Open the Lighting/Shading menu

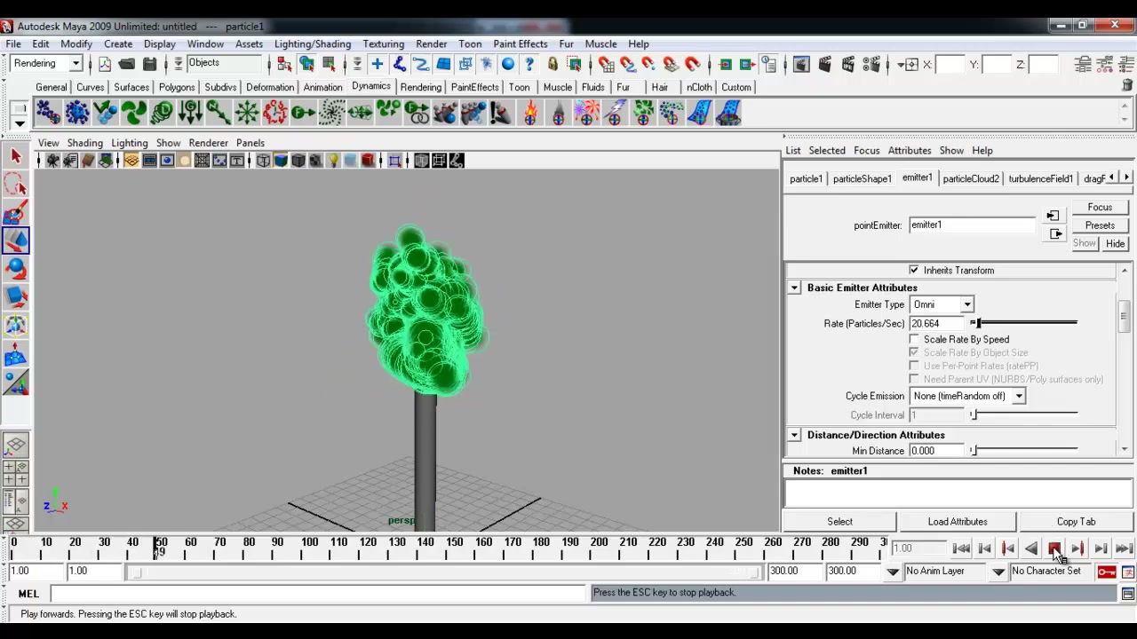tap(313, 43)
